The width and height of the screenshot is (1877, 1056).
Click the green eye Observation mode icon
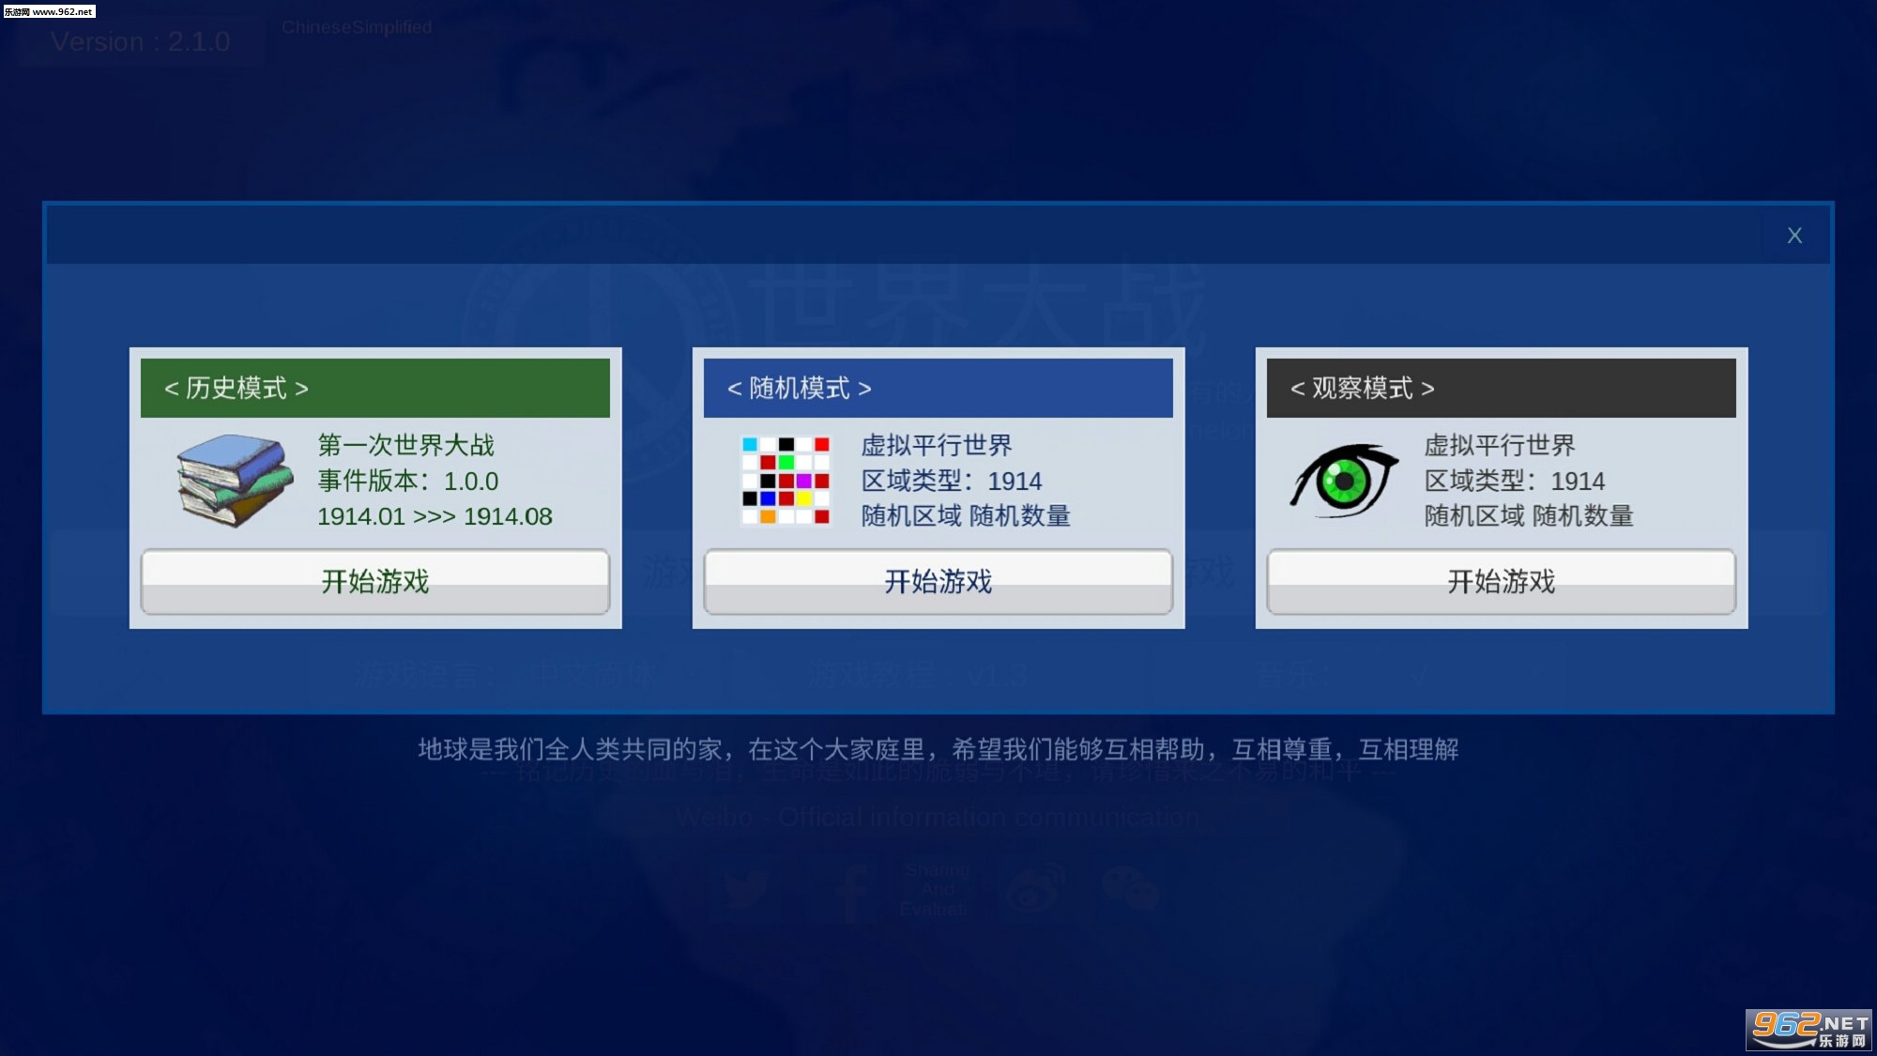[x=1344, y=480]
